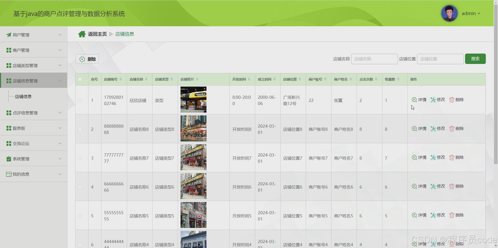Select 我的信息 in the sidebar
This screenshot has height=248, width=498.
click(x=34, y=174)
